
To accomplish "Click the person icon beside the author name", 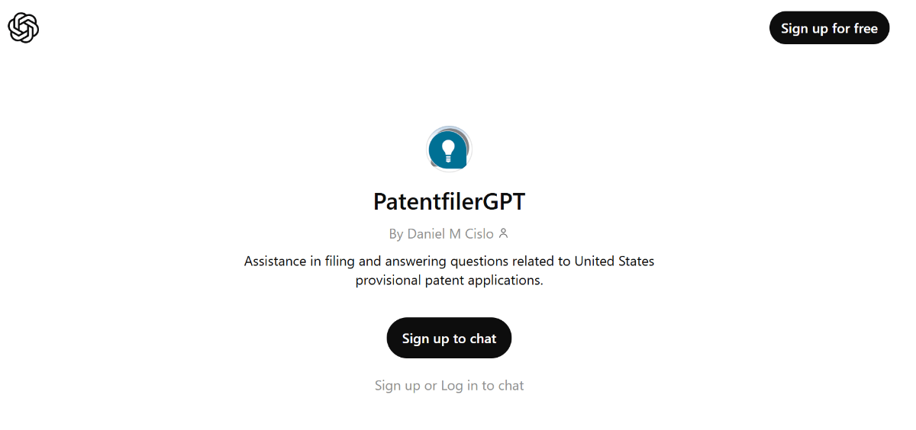I will click(503, 233).
